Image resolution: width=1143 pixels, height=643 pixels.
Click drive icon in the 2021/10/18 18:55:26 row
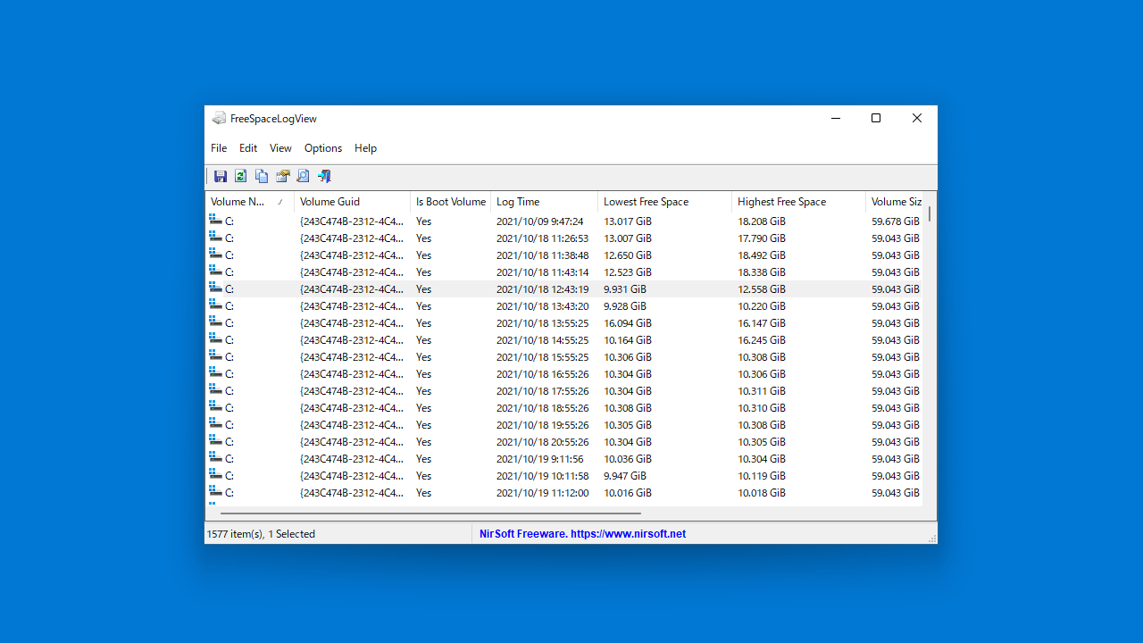point(215,406)
